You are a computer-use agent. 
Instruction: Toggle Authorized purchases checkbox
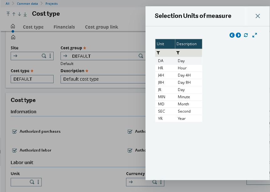(x=14, y=131)
